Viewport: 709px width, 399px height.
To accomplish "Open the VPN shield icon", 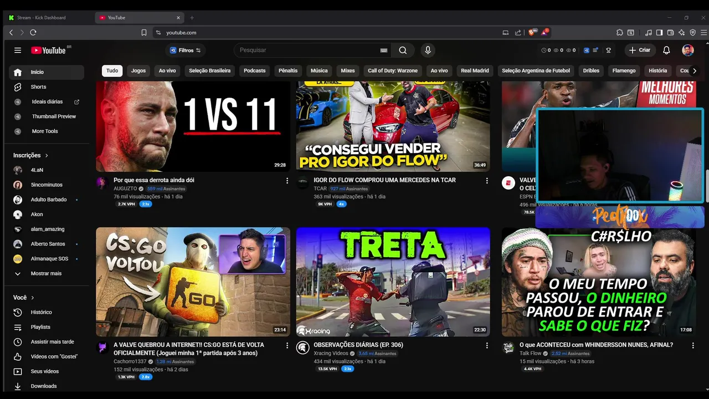I will (x=692, y=33).
